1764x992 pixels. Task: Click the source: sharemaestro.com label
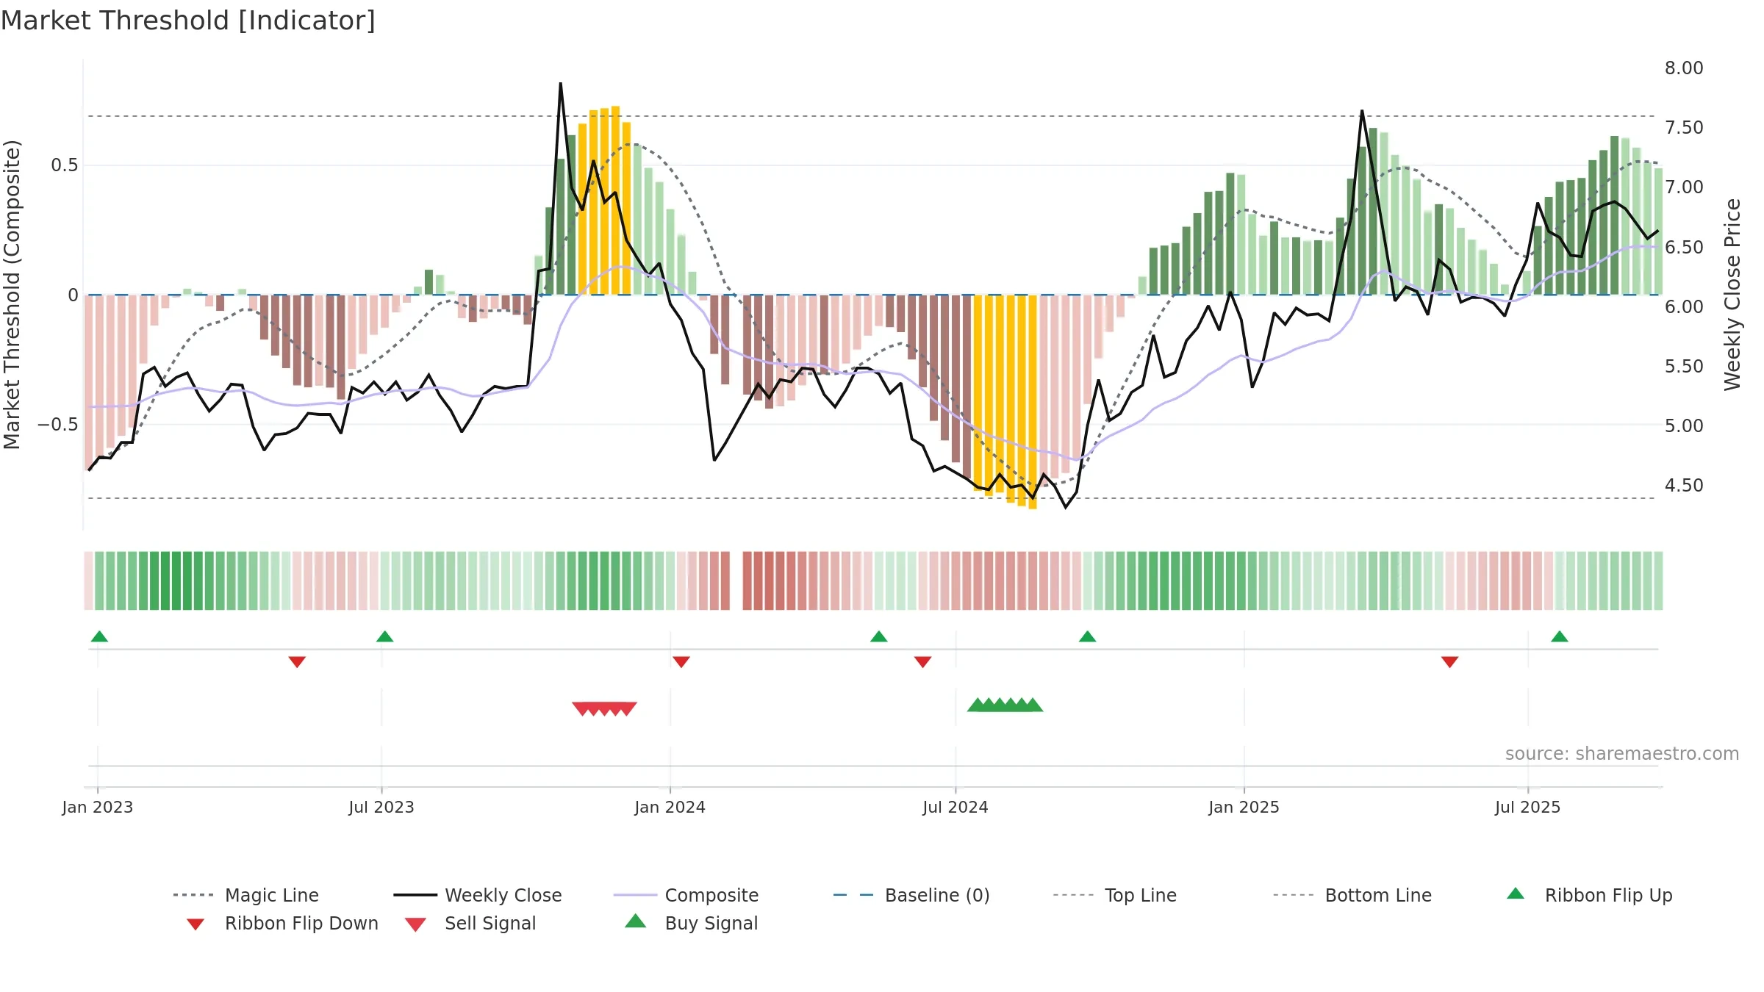[1621, 754]
